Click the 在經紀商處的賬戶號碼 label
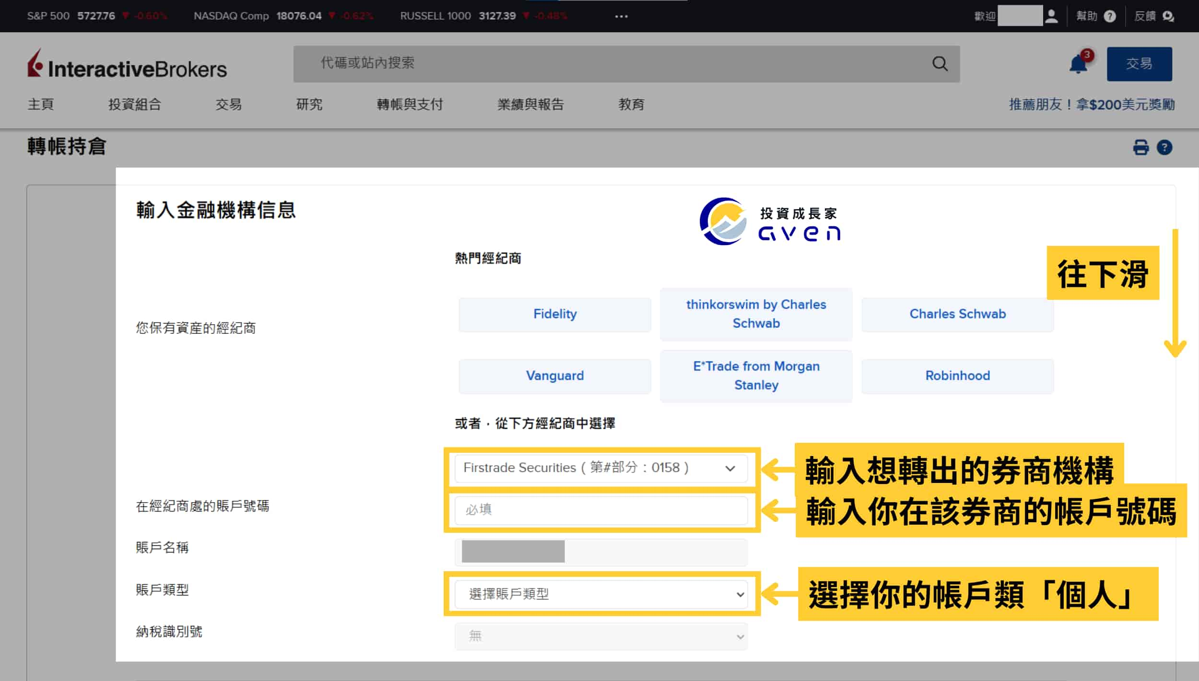1199x681 pixels. 202,506
